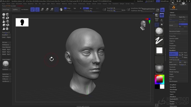This screenshot has height=107, width=191.
Task: Click the Cone3D primitive icon
Action: point(4,22)
